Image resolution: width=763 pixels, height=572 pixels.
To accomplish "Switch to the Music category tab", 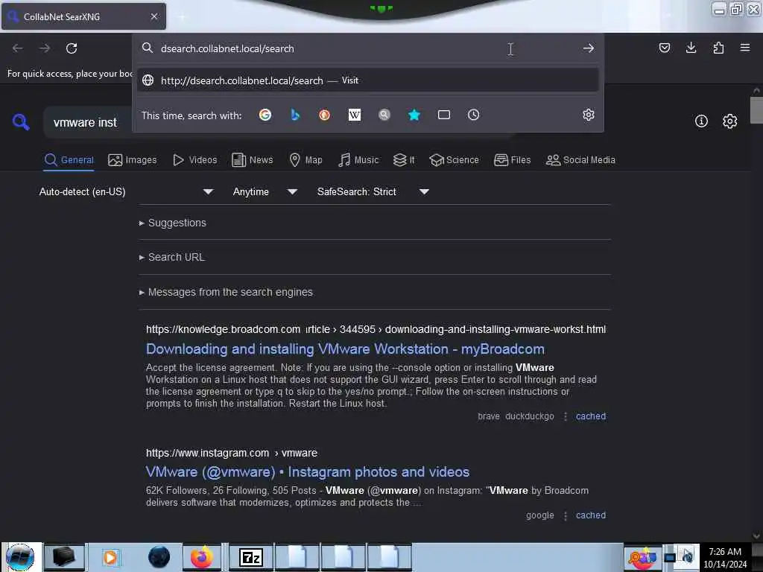I will click(x=358, y=160).
